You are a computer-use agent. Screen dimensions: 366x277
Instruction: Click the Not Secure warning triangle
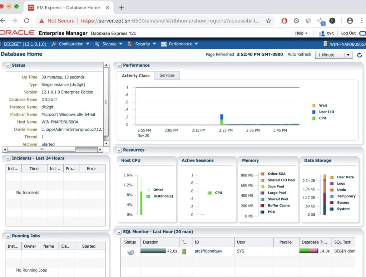point(41,21)
